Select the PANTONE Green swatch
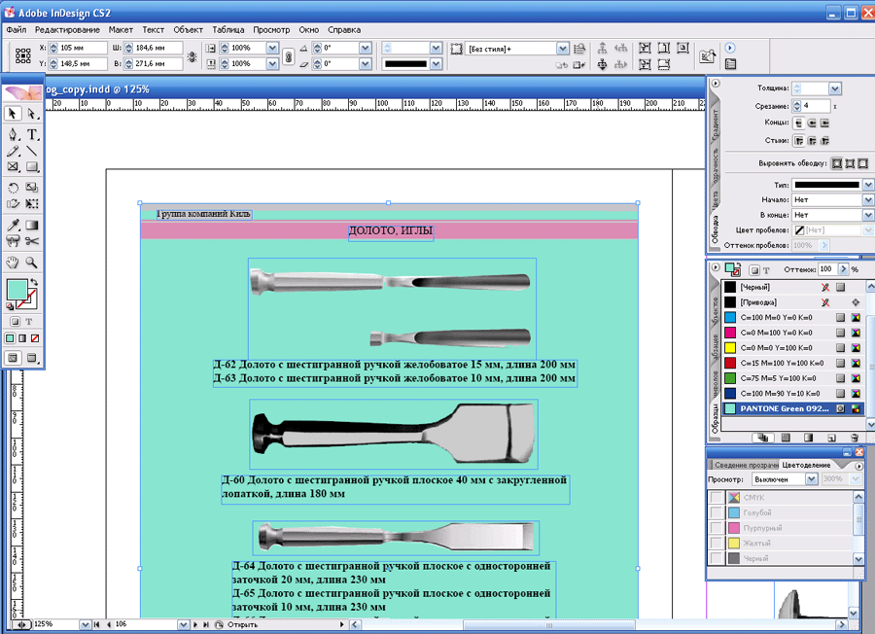 792,408
